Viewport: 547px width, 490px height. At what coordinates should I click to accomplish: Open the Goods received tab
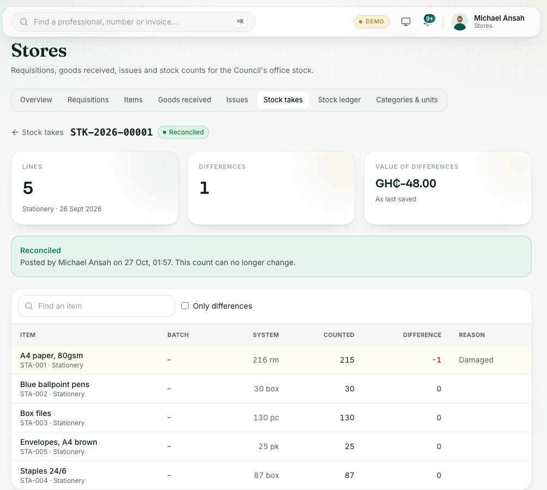(184, 100)
